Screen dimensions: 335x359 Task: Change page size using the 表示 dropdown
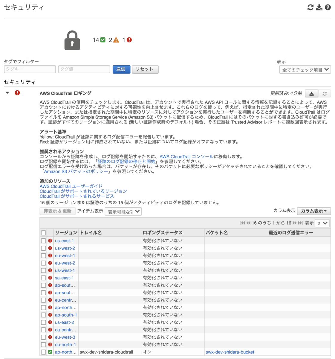click(x=322, y=223)
